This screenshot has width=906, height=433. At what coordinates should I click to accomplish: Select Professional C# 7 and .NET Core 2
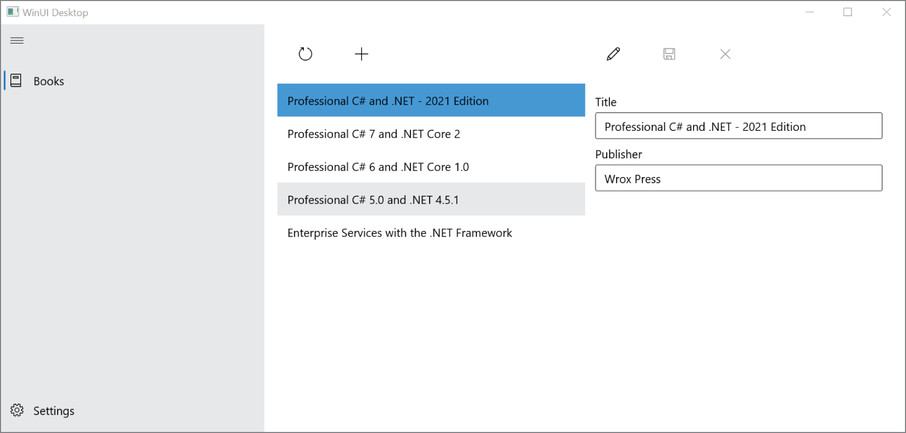click(431, 134)
